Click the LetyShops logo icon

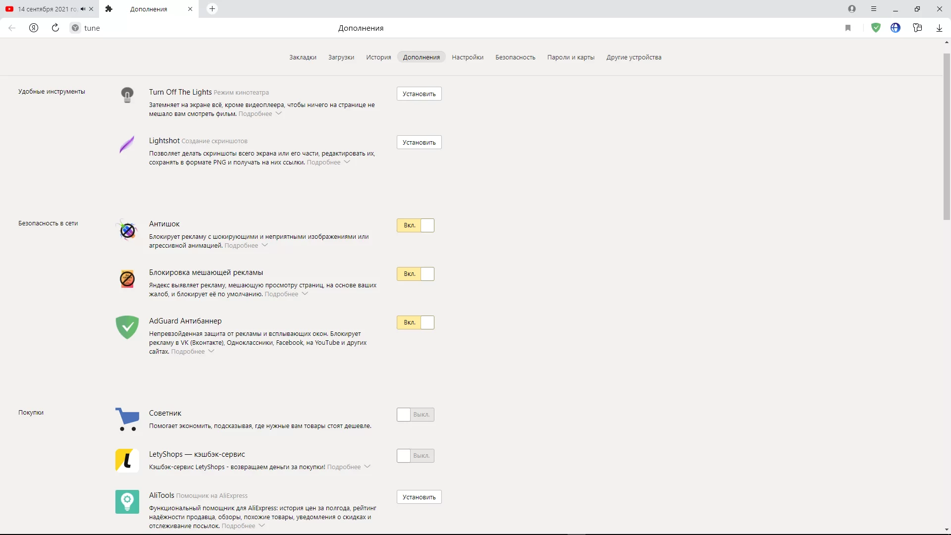[127, 460]
